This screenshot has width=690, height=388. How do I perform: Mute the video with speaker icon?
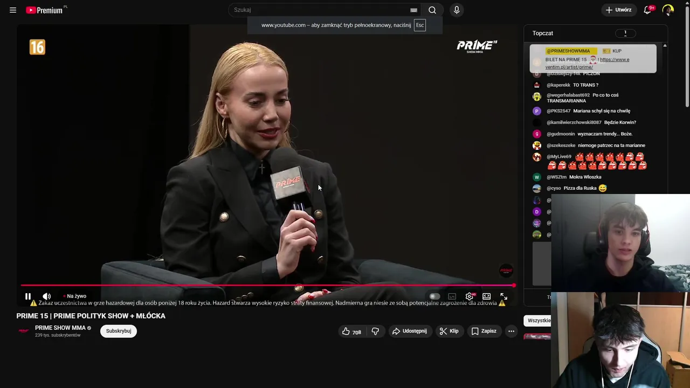click(x=47, y=296)
